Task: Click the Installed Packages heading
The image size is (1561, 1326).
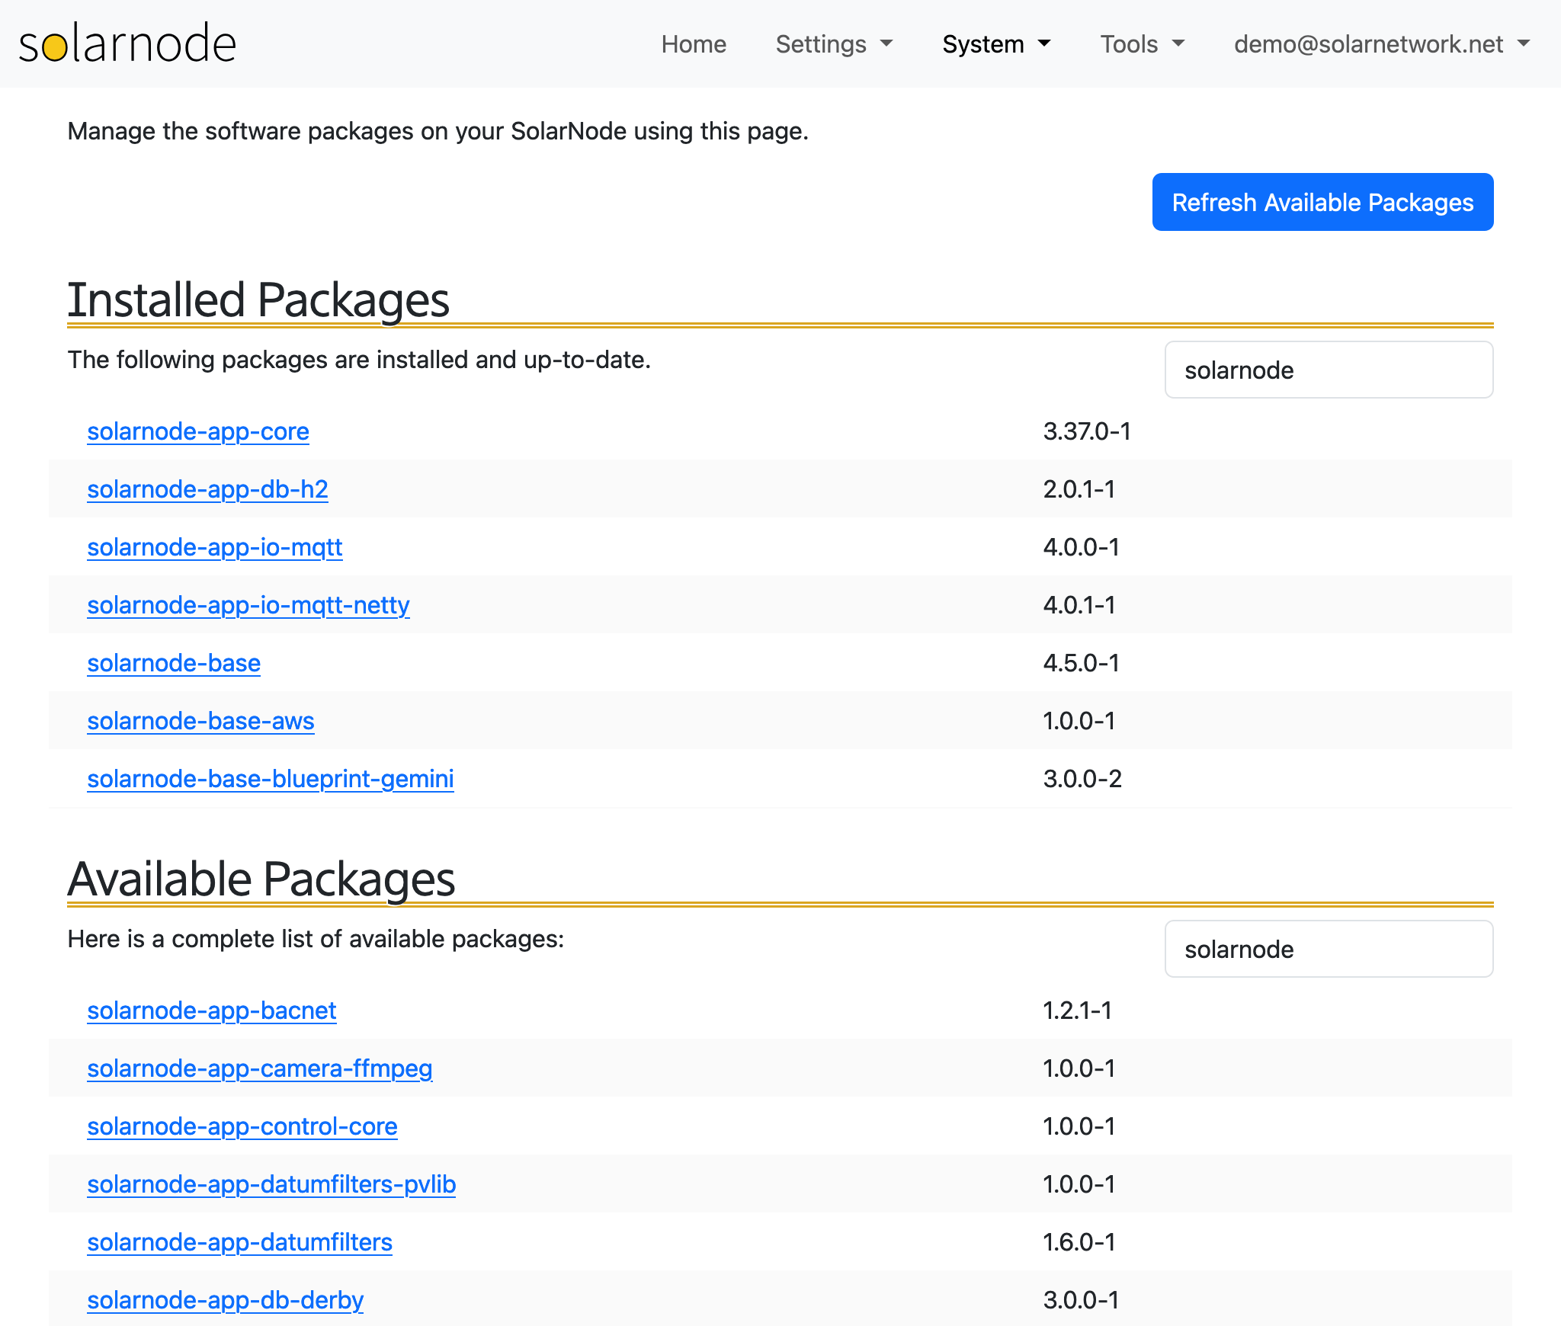Action: [x=258, y=300]
